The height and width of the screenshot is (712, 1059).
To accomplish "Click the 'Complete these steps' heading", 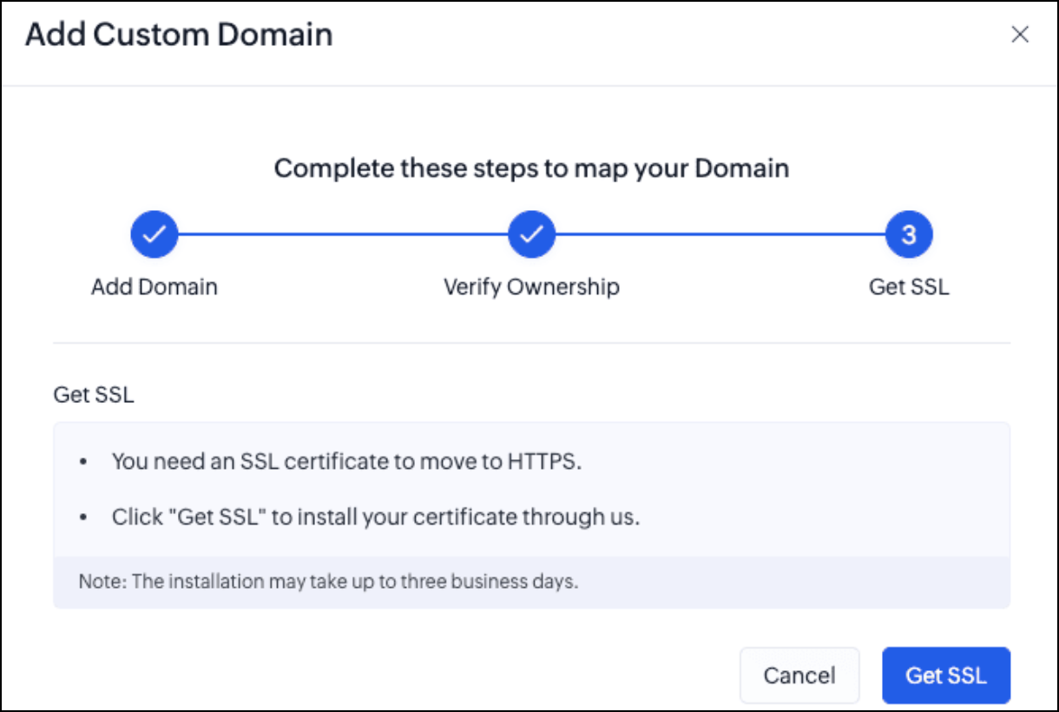I will pyautogui.click(x=531, y=168).
